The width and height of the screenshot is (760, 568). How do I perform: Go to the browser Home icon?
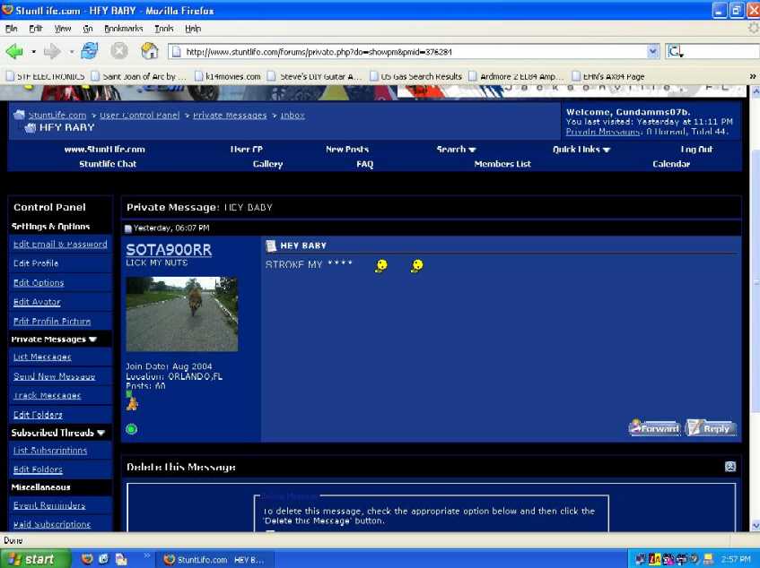149,52
